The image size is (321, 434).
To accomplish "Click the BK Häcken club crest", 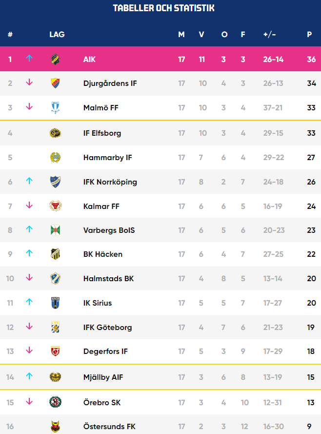I will (55, 254).
